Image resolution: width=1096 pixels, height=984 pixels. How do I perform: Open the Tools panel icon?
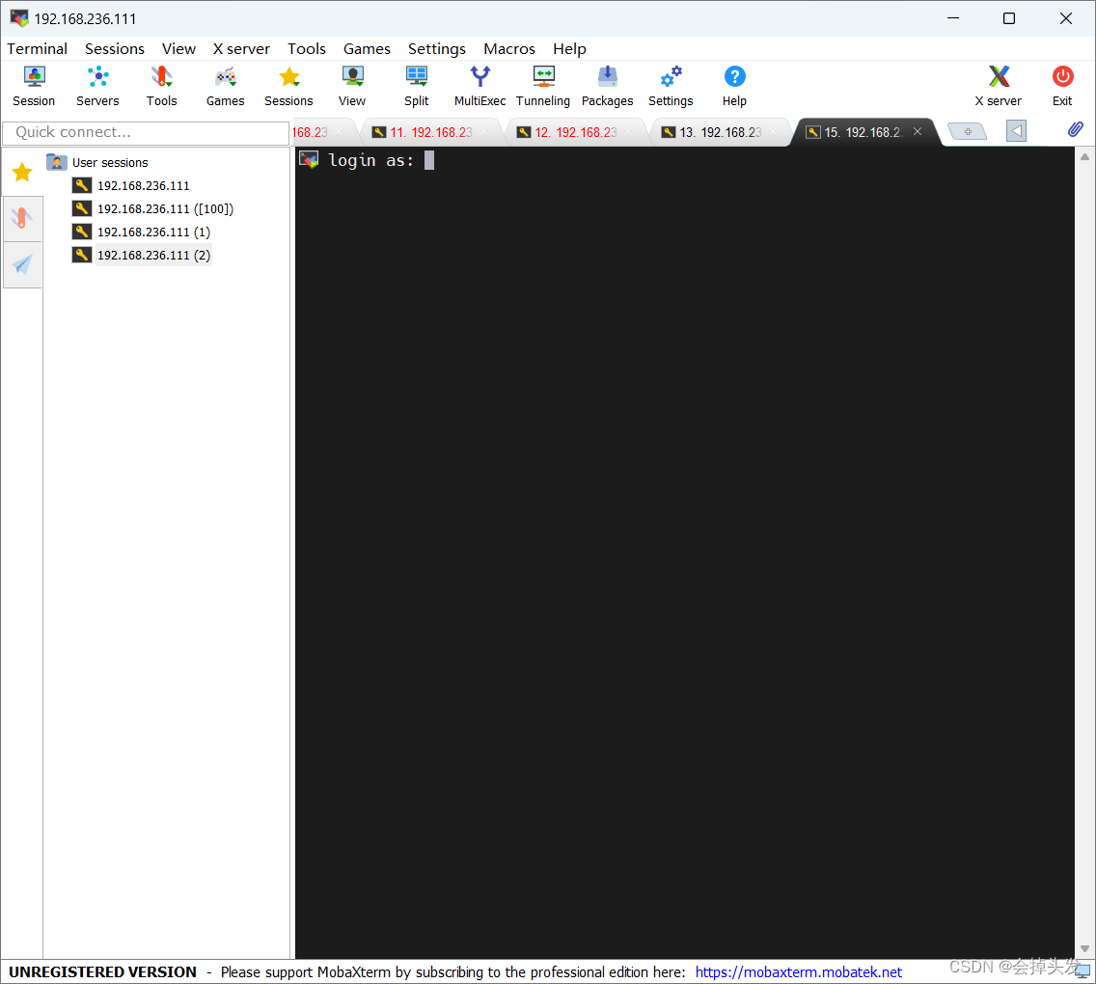pos(161,85)
